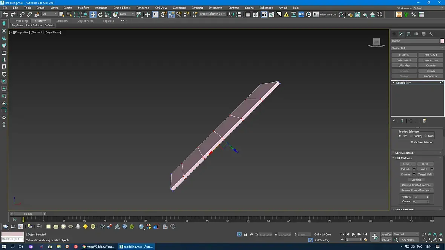Toggle the Auto Key button
Viewport: 445px width, 250px height.
click(x=387, y=234)
